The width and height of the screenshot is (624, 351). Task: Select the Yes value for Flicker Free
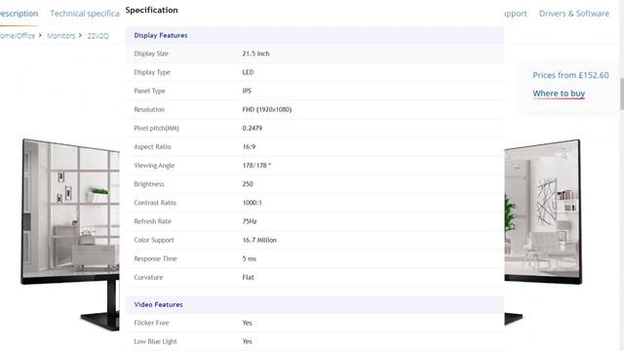pyautogui.click(x=247, y=323)
